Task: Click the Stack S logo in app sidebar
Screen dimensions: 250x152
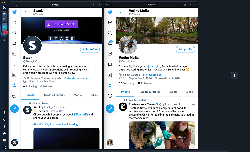Action: coord(4,7)
